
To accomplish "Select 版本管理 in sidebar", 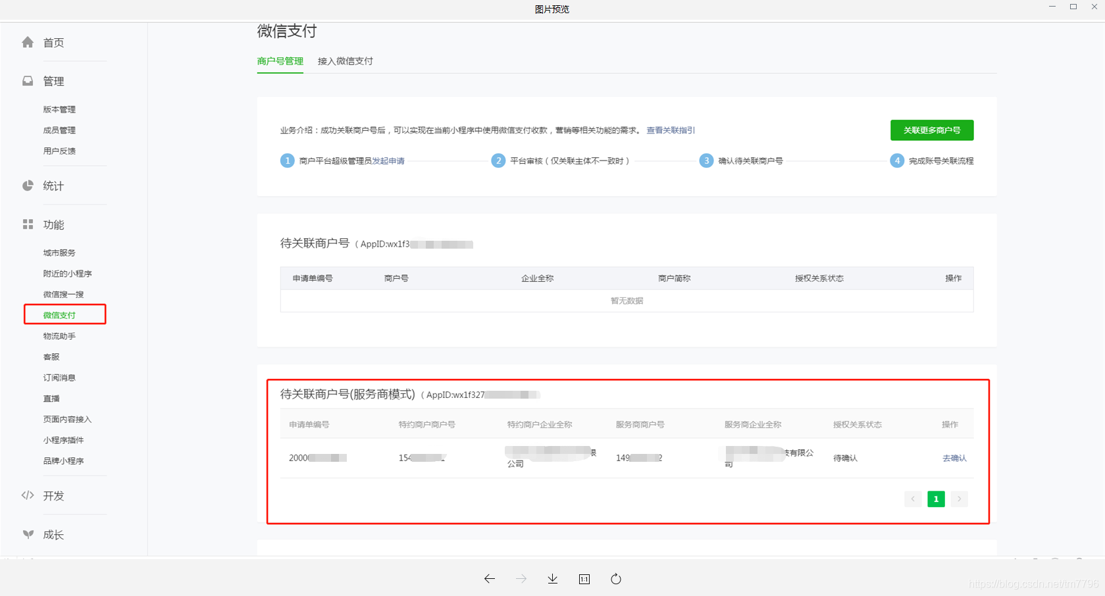I will 59,109.
